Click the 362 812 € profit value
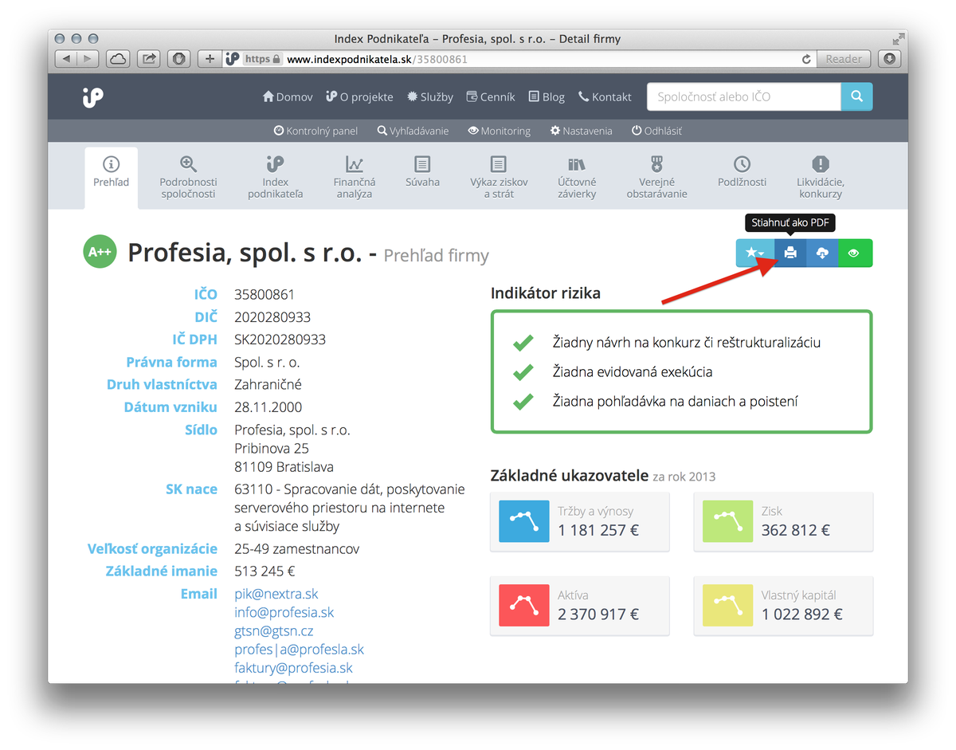 click(x=796, y=530)
